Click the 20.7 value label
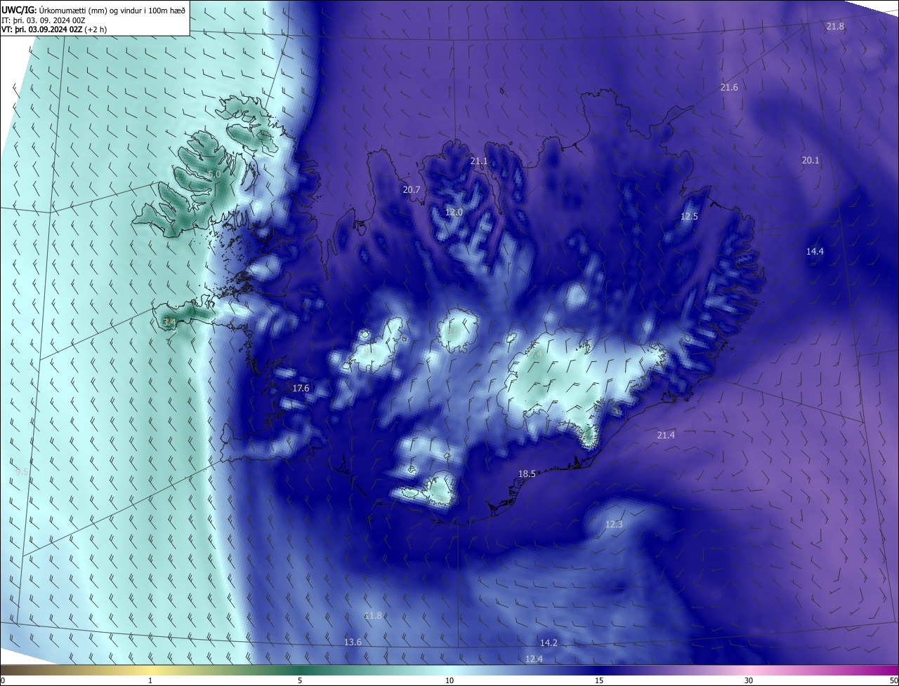 [x=412, y=189]
